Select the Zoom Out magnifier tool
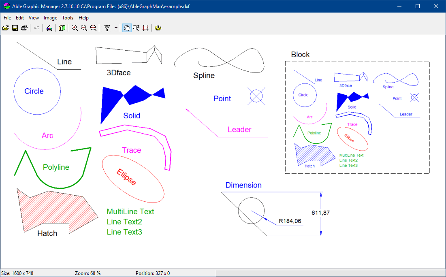446x277 pixels. pyautogui.click(x=84, y=28)
